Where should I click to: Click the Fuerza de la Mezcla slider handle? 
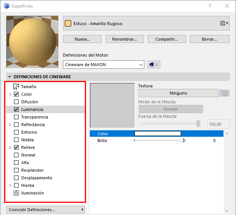(198, 124)
